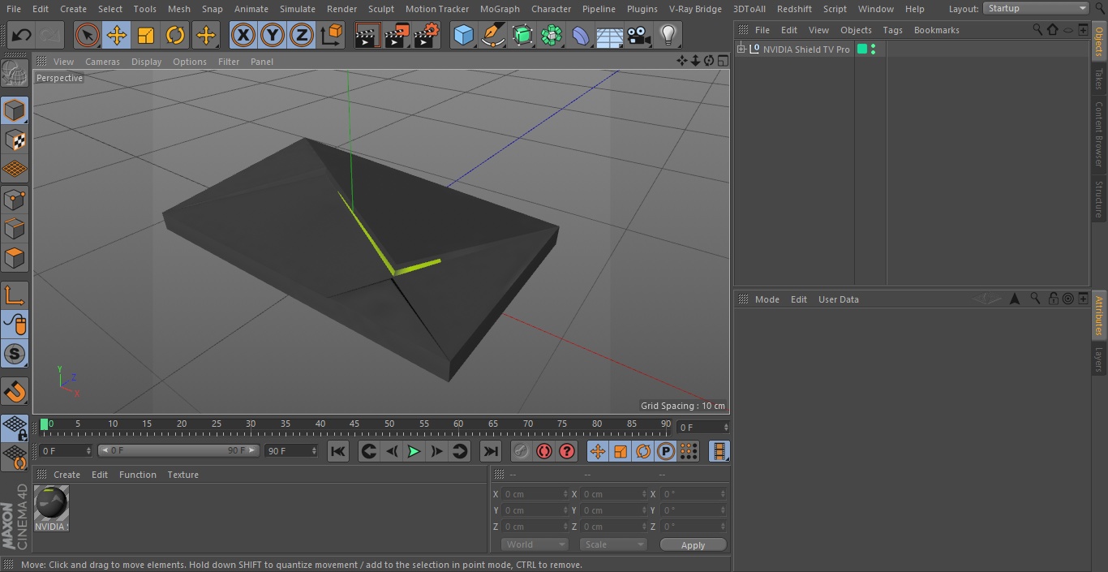Viewport: 1108px width, 572px height.
Task: Open the green Array modeling objects icon
Action: point(552,36)
